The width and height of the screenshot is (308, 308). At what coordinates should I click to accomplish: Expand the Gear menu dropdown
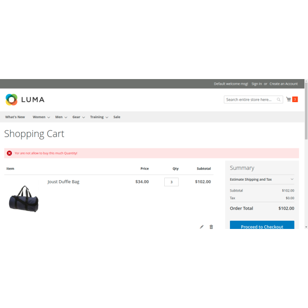pos(78,117)
